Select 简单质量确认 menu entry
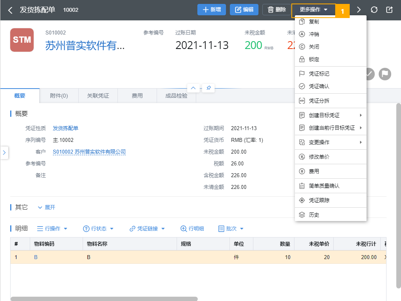The height and width of the screenshot is (301, 401). click(x=331, y=186)
